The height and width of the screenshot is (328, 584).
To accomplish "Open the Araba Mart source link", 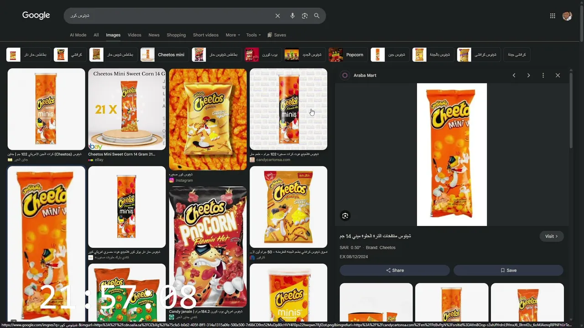I will (365, 76).
